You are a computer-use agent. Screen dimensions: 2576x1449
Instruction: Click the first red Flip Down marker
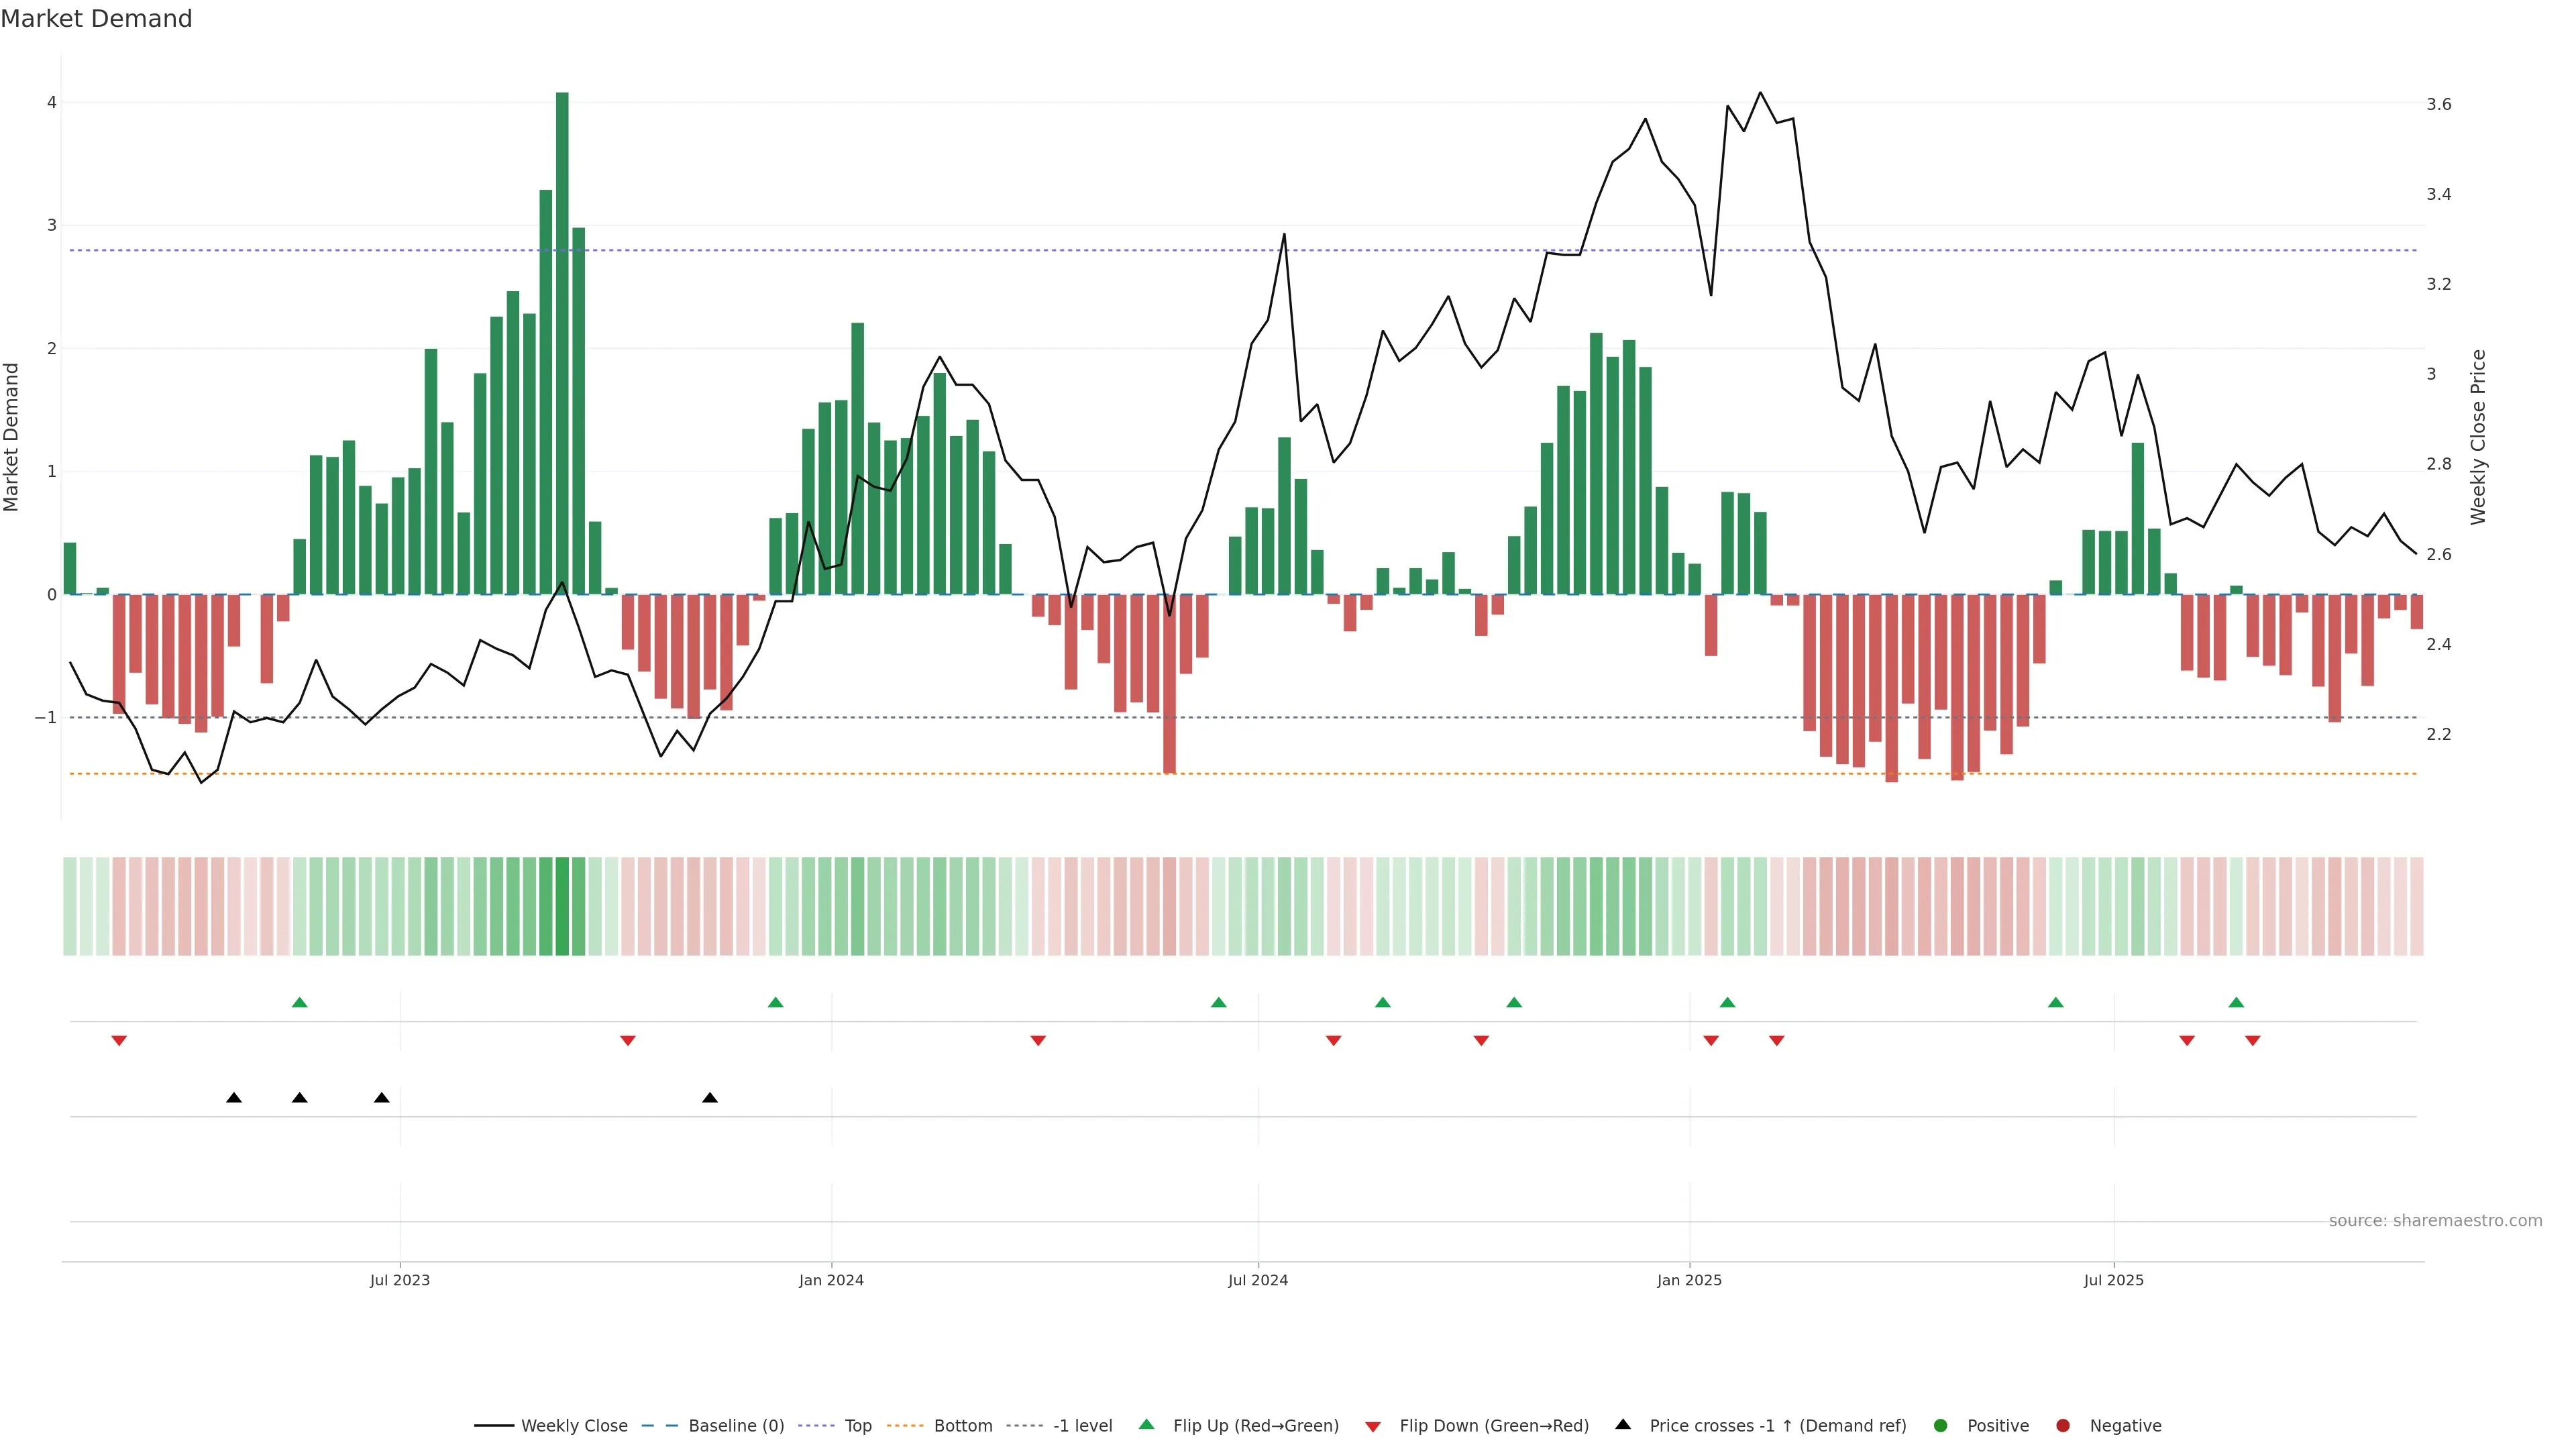pyautogui.click(x=119, y=1041)
